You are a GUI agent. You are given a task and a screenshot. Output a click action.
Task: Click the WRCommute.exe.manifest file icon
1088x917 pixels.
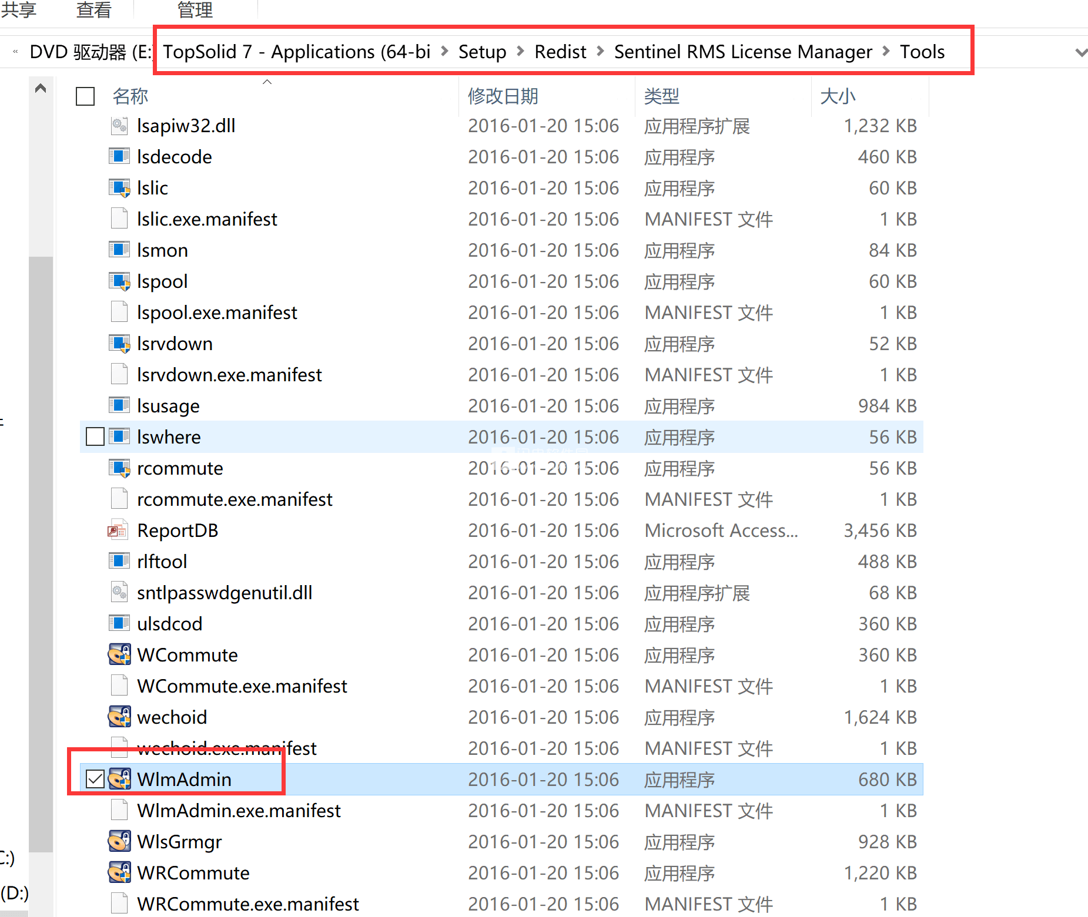[x=119, y=903]
